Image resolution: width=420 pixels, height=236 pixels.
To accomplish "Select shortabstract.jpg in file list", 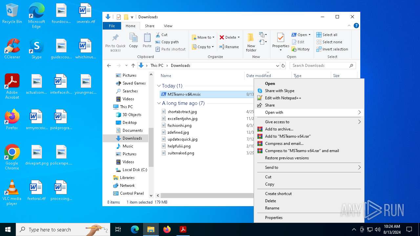I will point(182,112).
